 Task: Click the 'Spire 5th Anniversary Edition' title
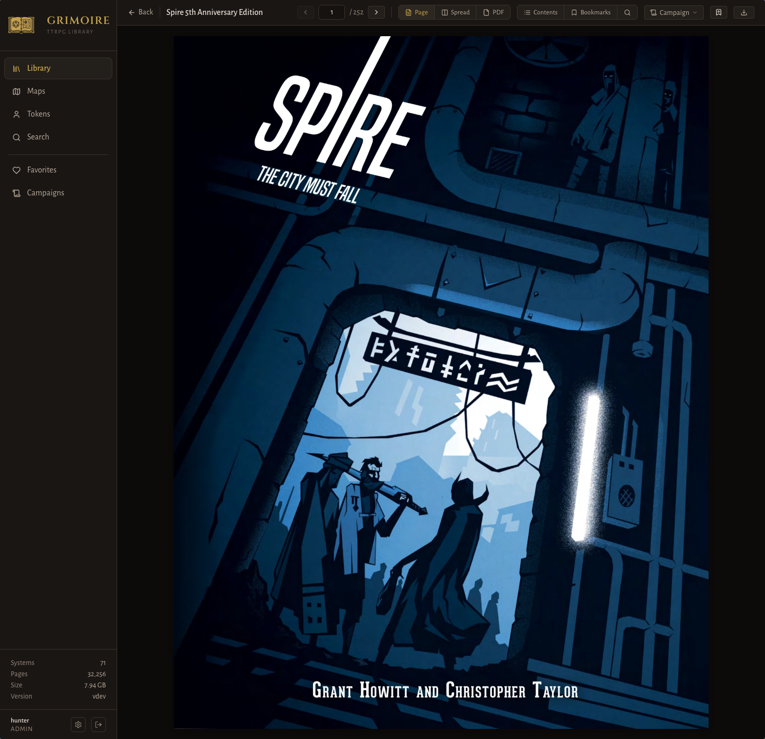pyautogui.click(x=215, y=12)
